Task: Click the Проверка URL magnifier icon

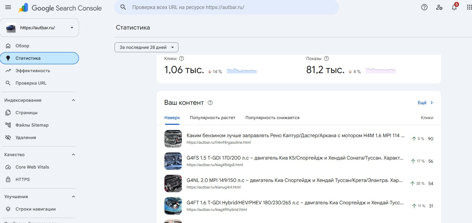Action: click(8, 83)
